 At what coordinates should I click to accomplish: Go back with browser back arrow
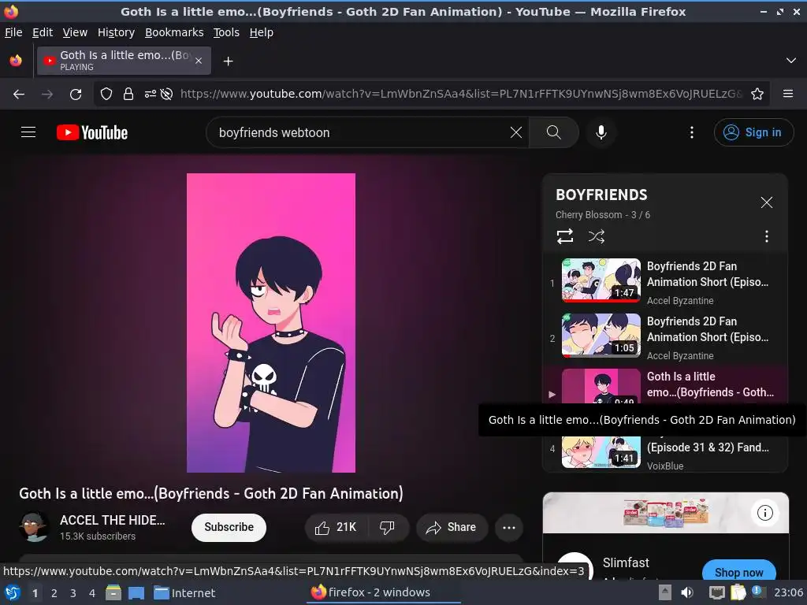pyautogui.click(x=19, y=95)
